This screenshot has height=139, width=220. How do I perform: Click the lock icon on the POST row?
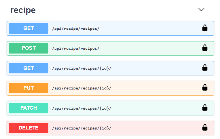click(x=205, y=48)
